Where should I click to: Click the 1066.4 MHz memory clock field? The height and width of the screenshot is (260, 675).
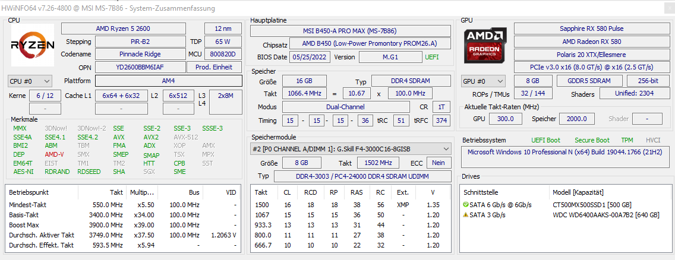(304, 94)
